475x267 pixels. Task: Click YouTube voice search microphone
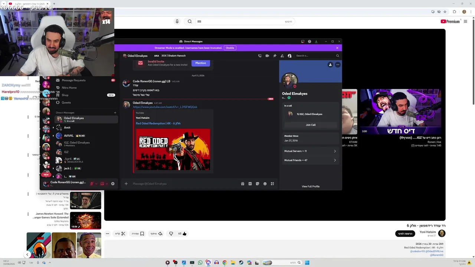tap(177, 22)
